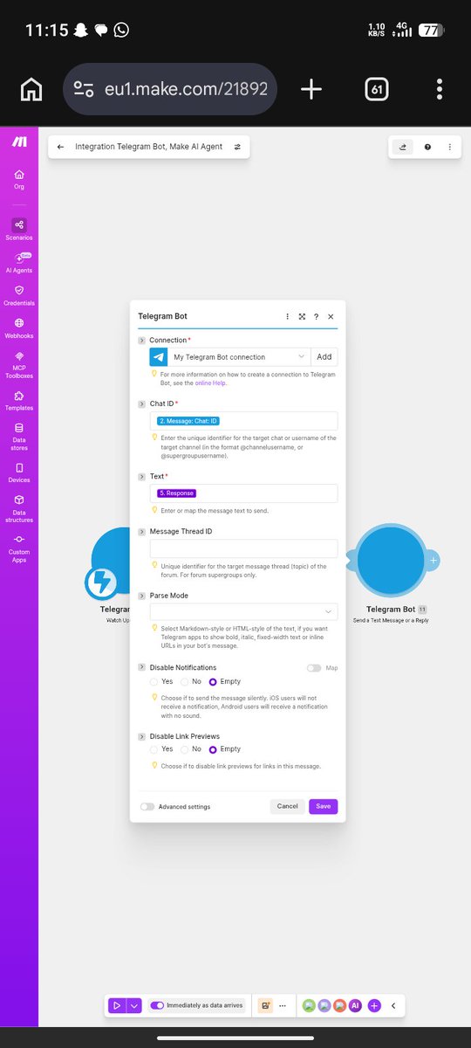Open help for the Telegram Bot dialog

[x=316, y=316]
